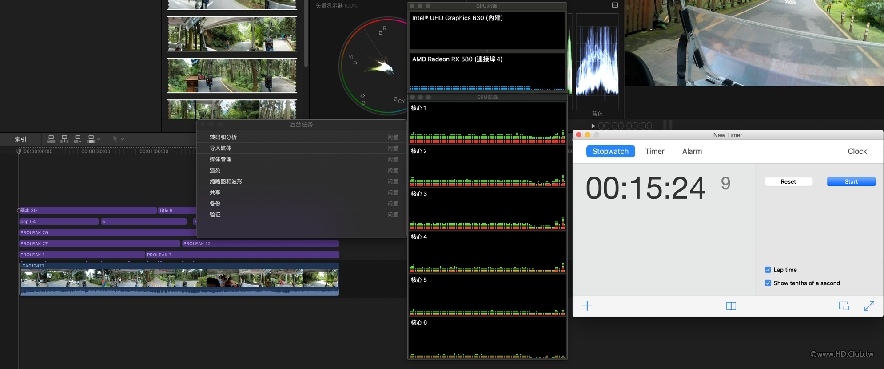Image resolution: width=884 pixels, height=369 pixels.
Task: Select the PROLEAK 12 clip in timeline
Action: [x=260, y=243]
